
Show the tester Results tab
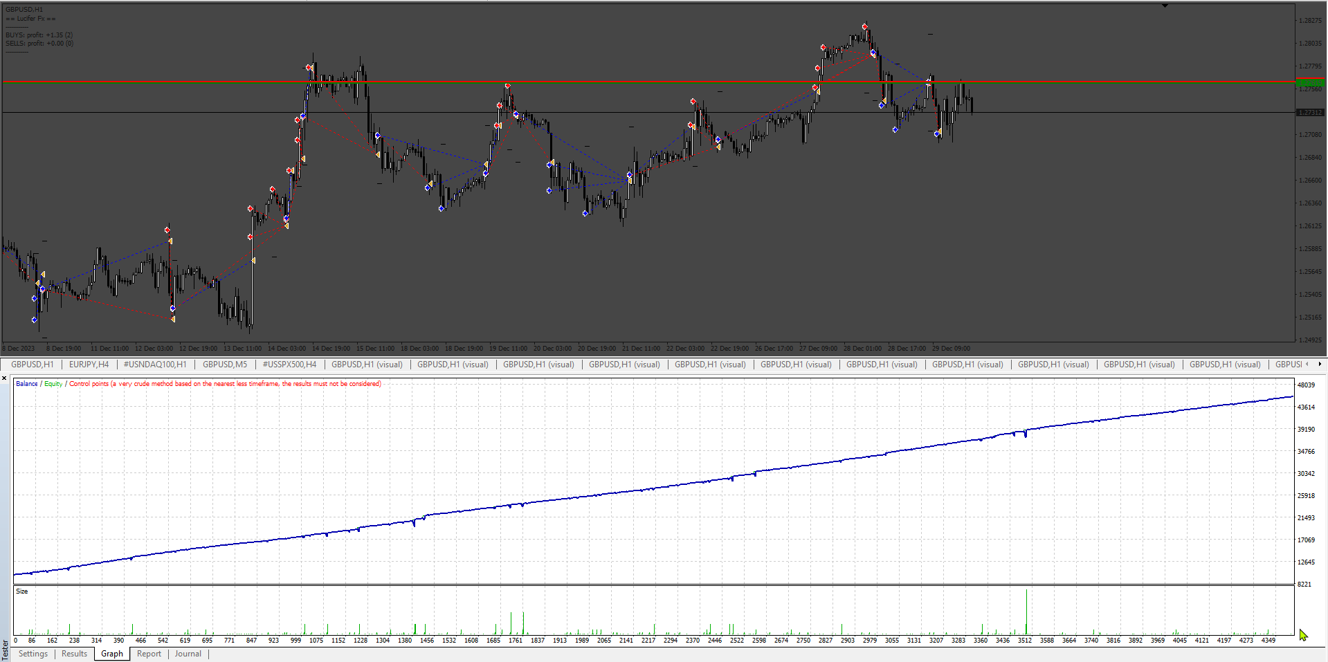[75, 654]
